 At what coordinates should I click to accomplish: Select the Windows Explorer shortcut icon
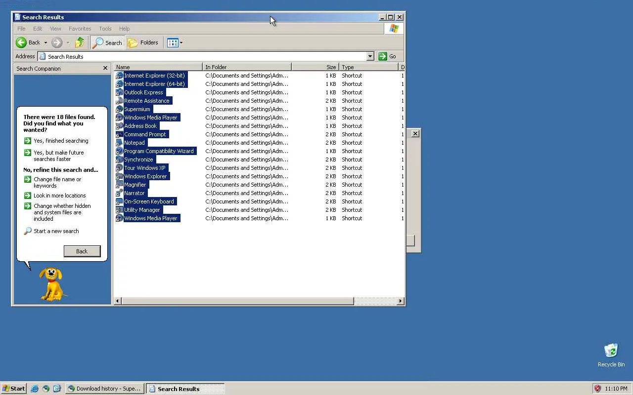point(119,176)
